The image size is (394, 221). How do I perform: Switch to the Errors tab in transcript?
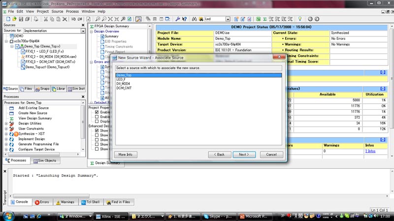[x=42, y=202]
